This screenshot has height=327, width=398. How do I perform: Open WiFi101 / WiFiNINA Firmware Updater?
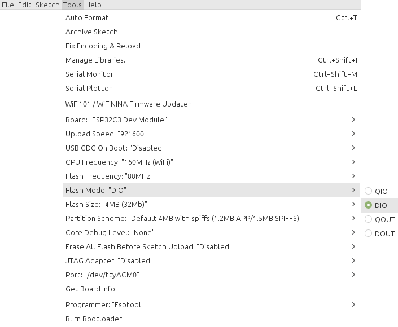211,104
